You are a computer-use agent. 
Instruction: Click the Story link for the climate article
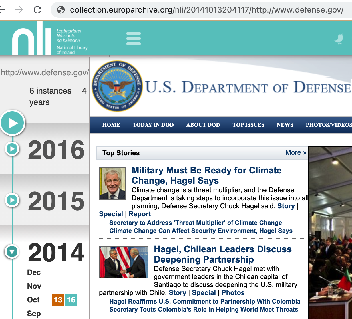click(286, 206)
